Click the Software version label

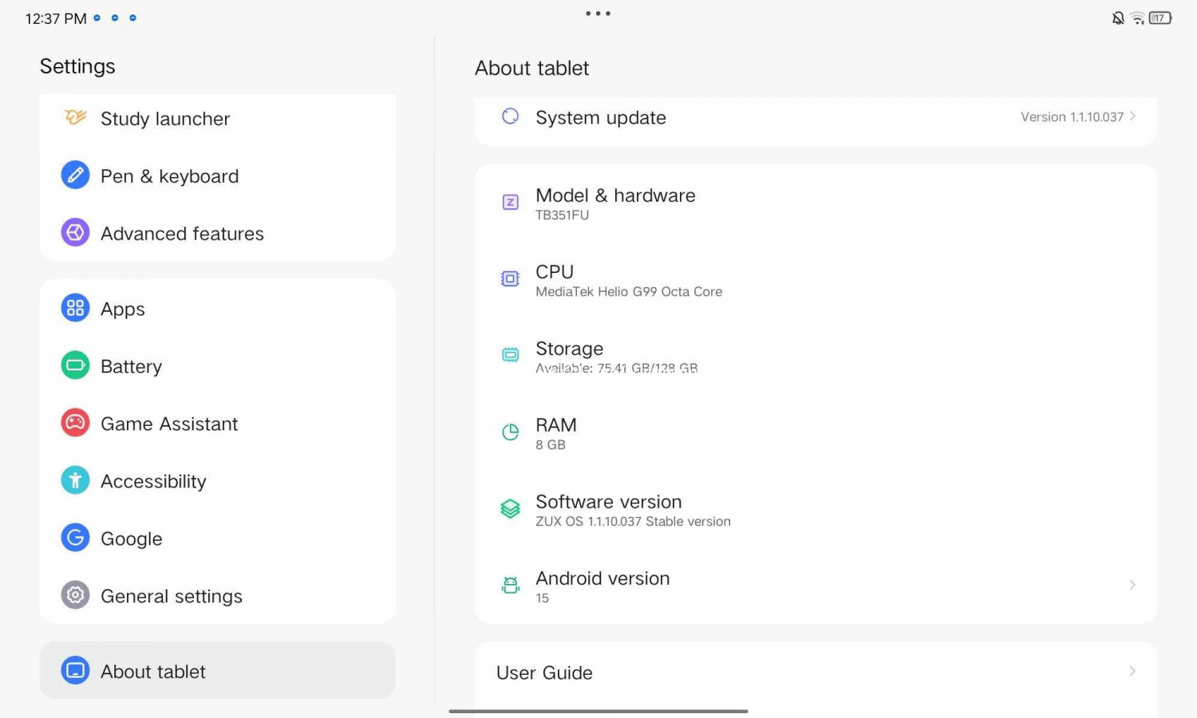[x=609, y=502]
